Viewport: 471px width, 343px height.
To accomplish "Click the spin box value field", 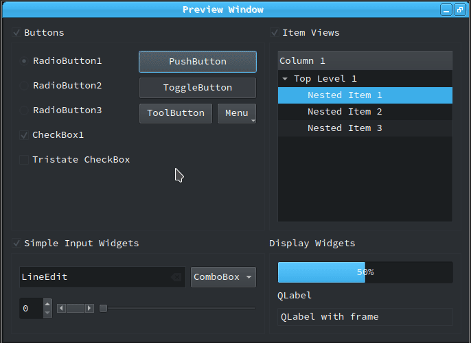I will click(32, 308).
